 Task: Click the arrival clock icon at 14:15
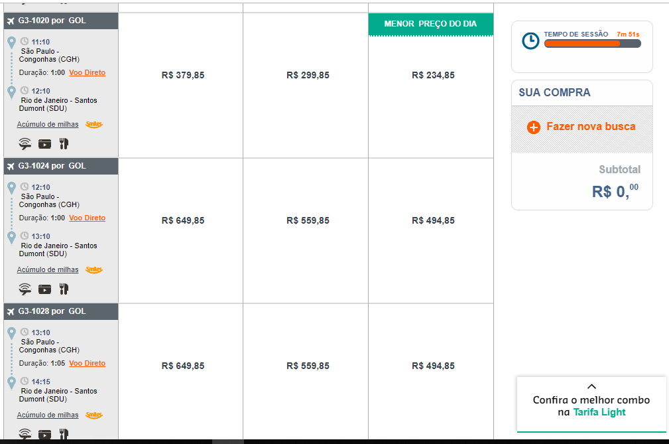tap(25, 381)
